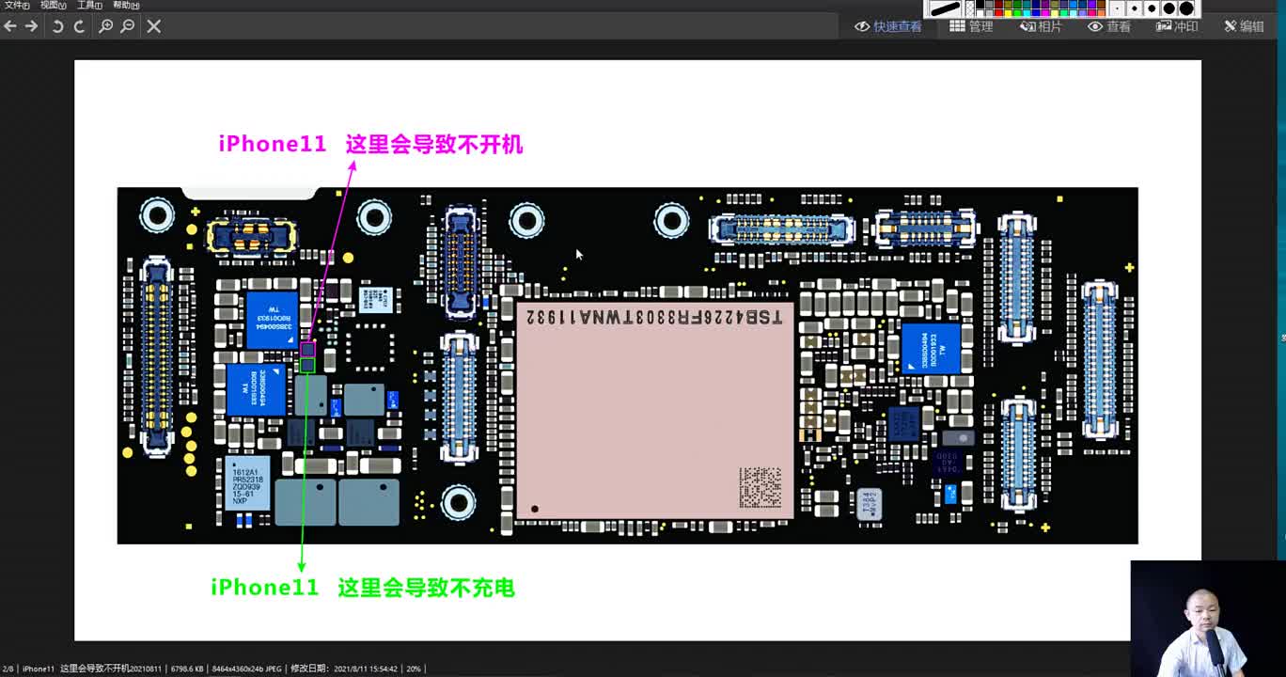Screen dimensions: 1286x677
Task: Select the second smallest brush size
Action: [x=1135, y=8]
